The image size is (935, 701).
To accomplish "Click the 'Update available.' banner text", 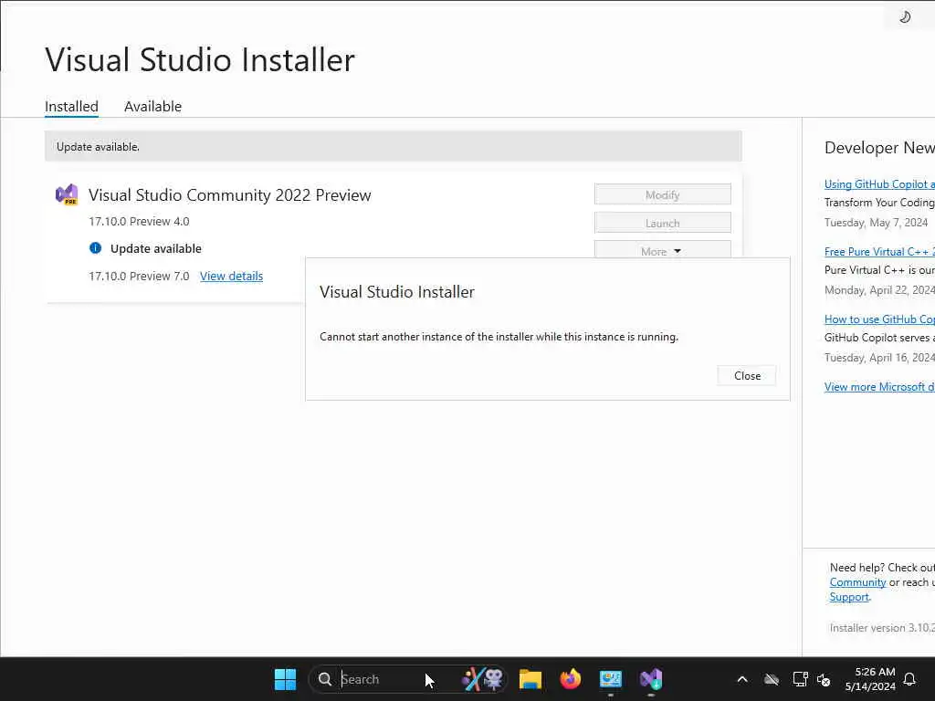I will (98, 147).
